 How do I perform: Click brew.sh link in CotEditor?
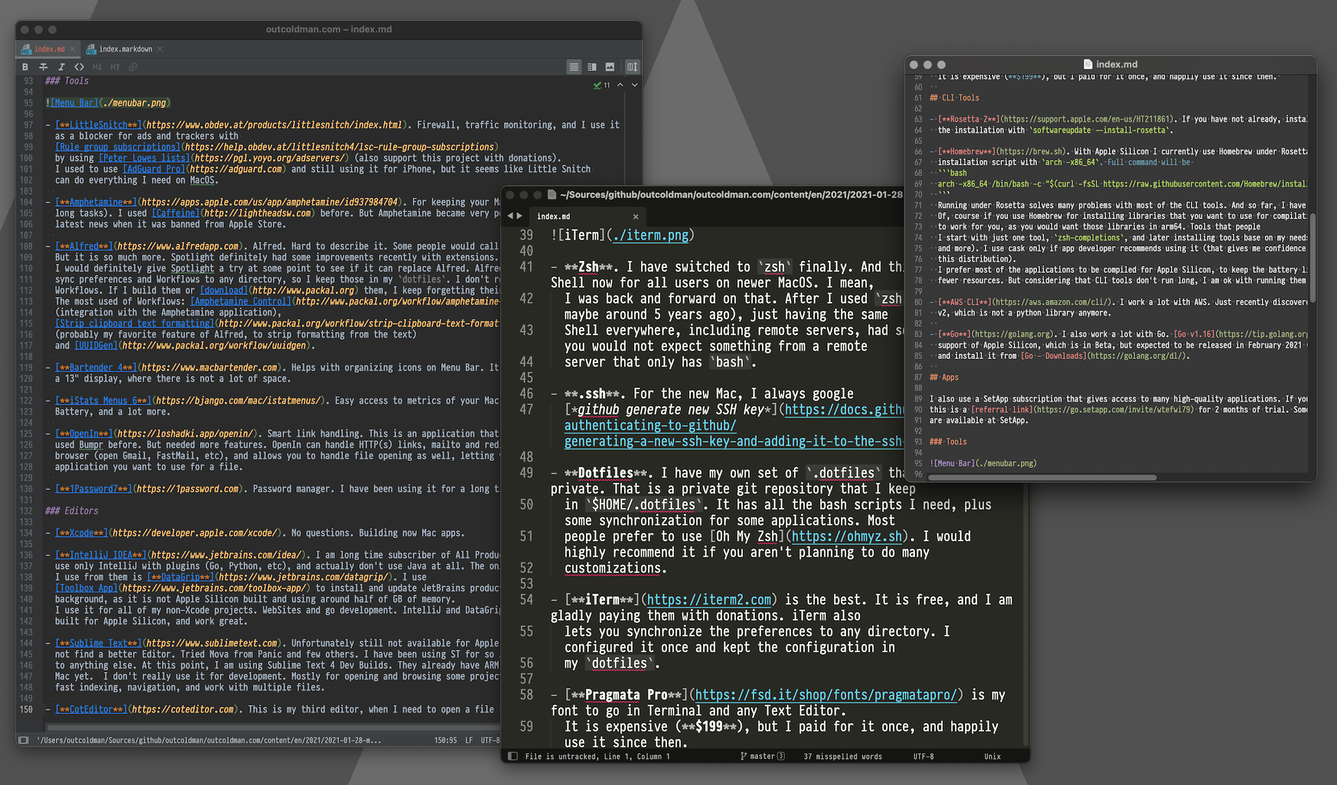click(1030, 152)
